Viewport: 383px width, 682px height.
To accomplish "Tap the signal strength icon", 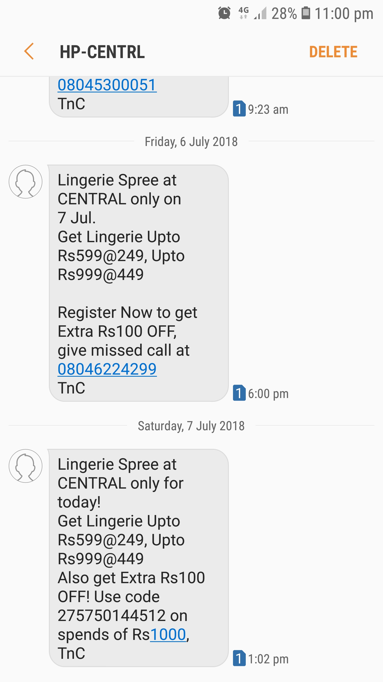I will 260,13.
